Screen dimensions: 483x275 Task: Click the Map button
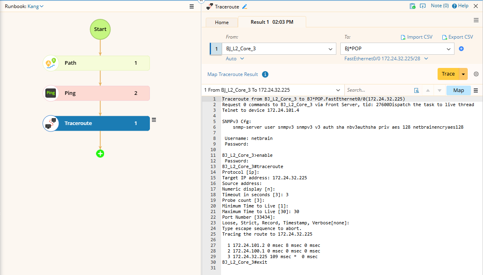pos(458,90)
